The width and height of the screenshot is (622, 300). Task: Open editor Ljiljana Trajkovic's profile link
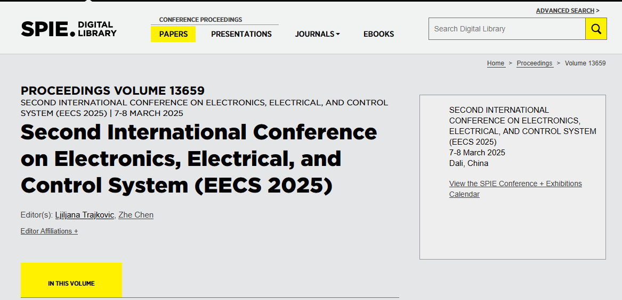coord(84,215)
